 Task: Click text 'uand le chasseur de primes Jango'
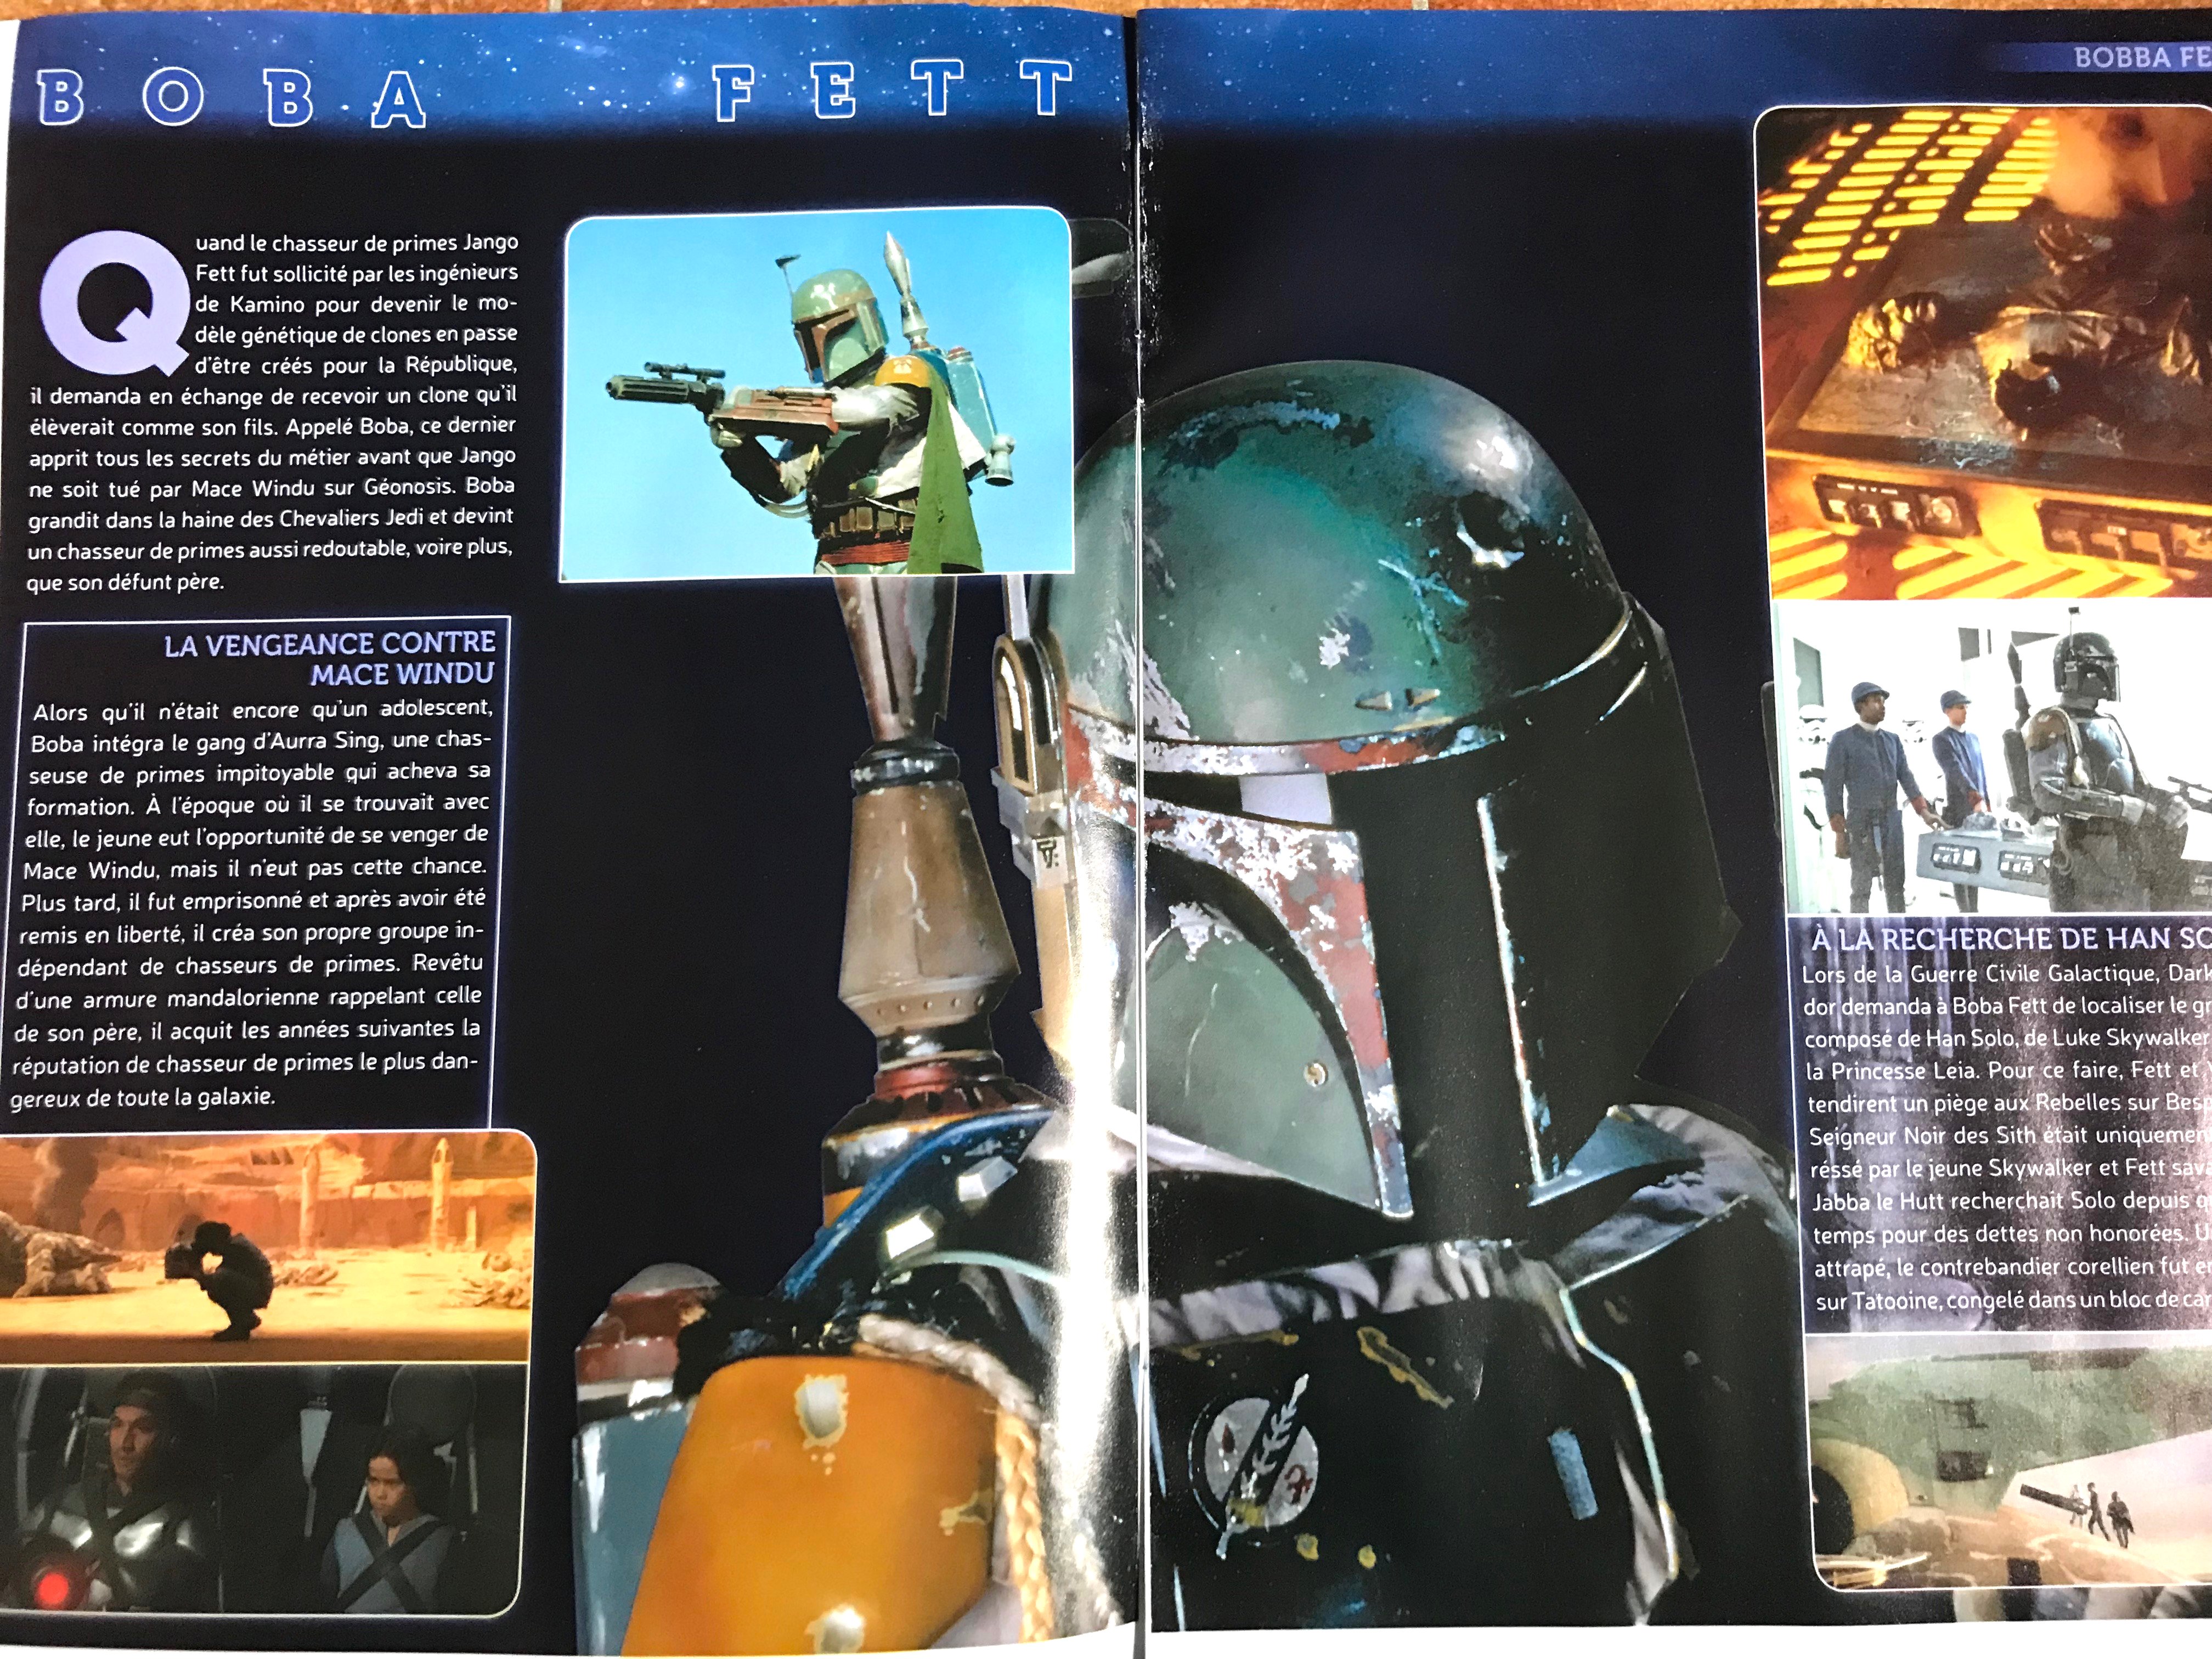point(357,243)
